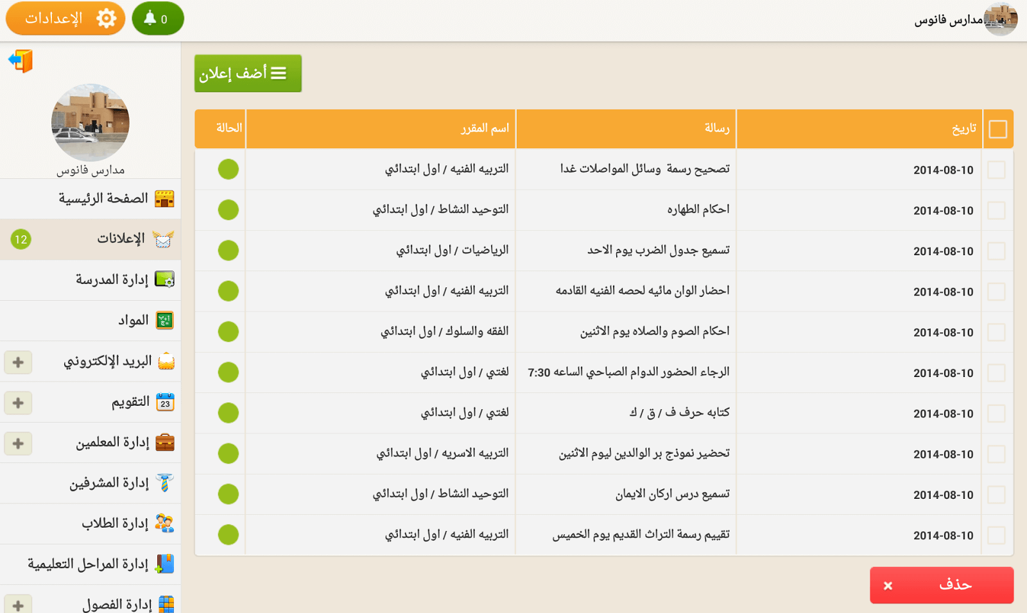Expand the إدارة المعلمين plus button
Screen dimensions: 1027x613
click(18, 443)
